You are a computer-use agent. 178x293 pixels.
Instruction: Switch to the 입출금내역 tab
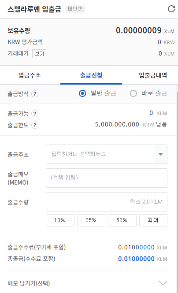(x=153, y=75)
